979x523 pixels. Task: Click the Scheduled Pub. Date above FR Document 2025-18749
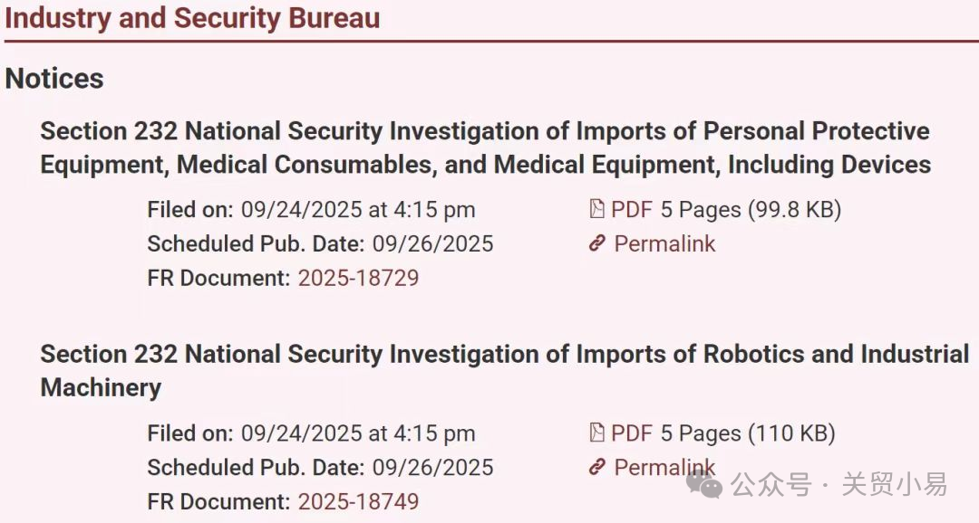432,468
